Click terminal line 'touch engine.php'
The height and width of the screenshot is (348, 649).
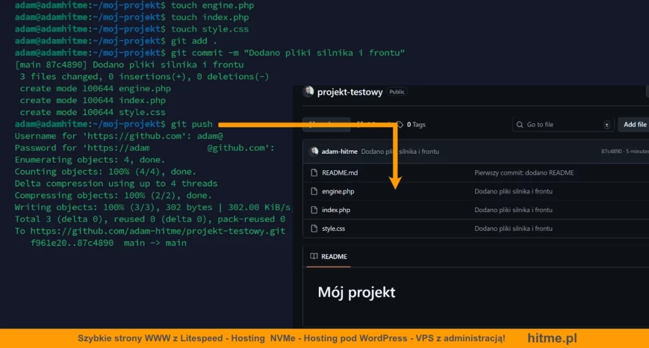(134, 5)
